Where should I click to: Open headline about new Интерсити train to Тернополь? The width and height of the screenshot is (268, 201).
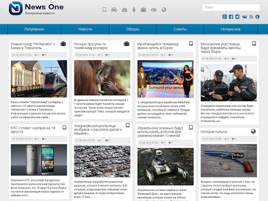click(x=33, y=46)
